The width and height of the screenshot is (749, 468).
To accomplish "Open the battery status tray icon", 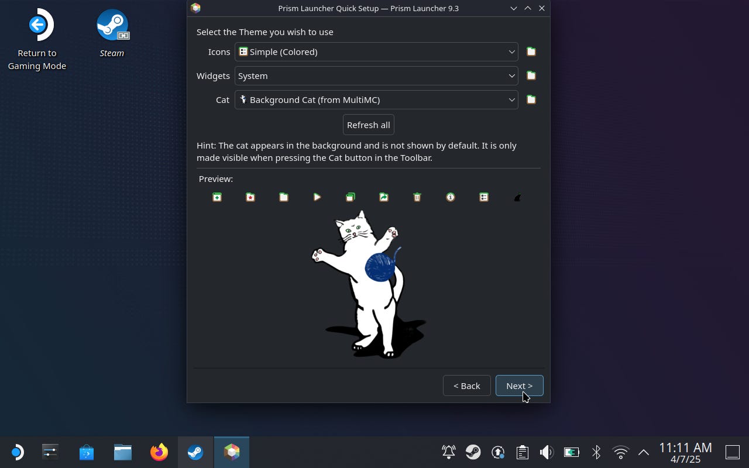I will pos(571,452).
